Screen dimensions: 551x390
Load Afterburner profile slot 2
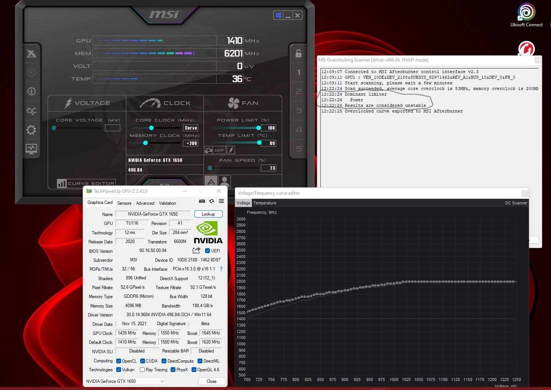299,91
